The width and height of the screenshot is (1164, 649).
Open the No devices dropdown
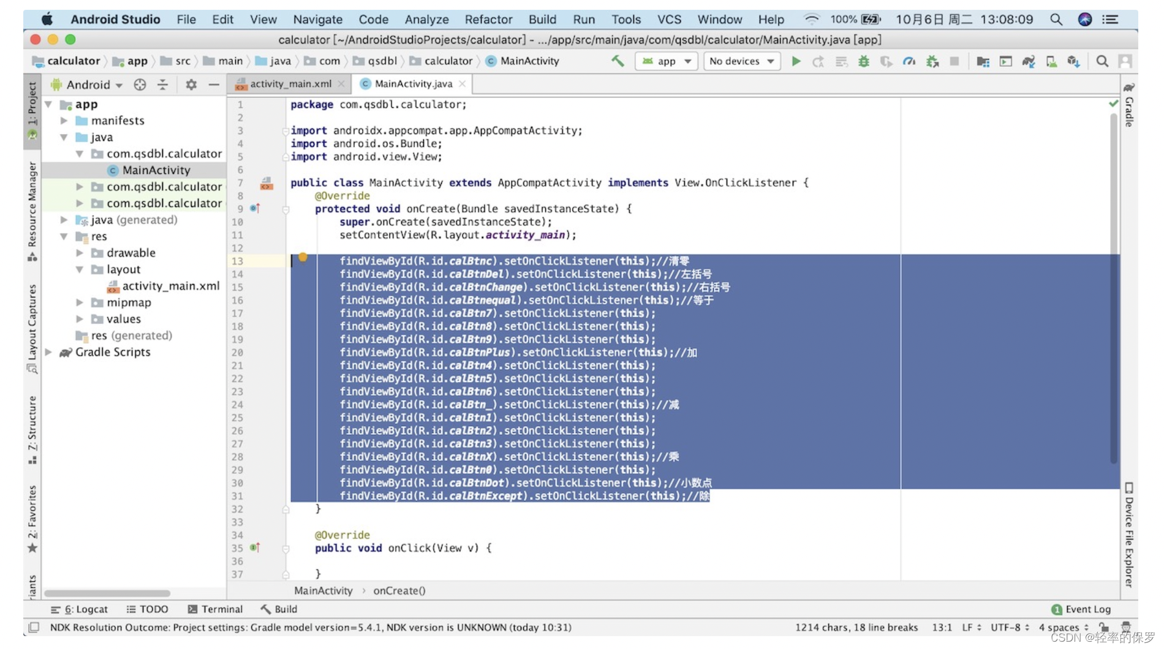click(x=741, y=61)
